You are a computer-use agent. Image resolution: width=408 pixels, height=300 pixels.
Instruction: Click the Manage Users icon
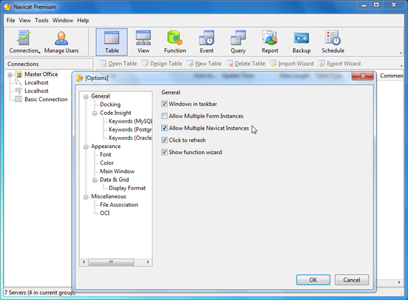61,38
